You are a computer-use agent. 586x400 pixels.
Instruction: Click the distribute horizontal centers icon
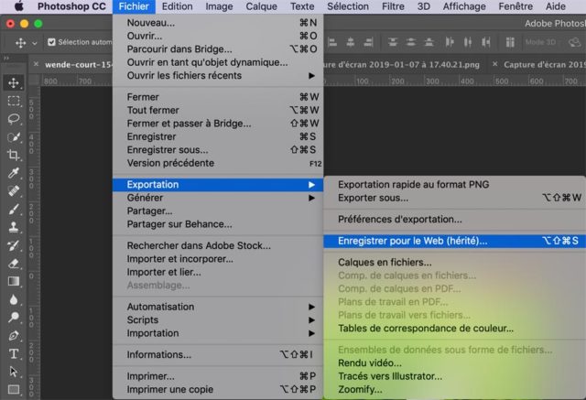468,42
